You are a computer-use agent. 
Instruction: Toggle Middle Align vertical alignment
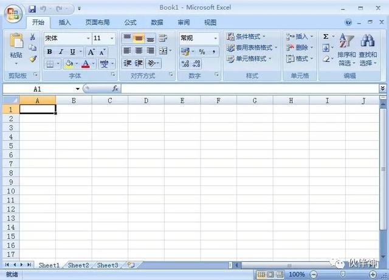click(139, 38)
